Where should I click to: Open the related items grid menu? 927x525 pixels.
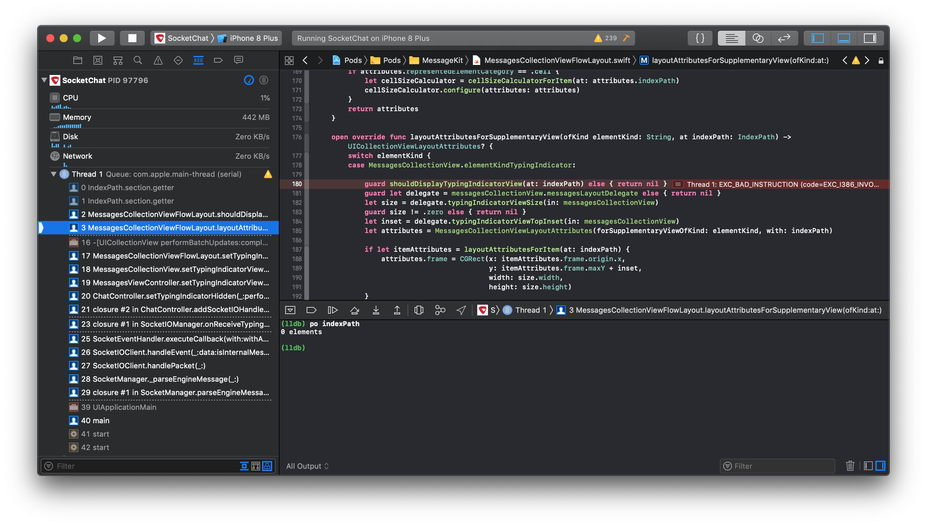(289, 60)
